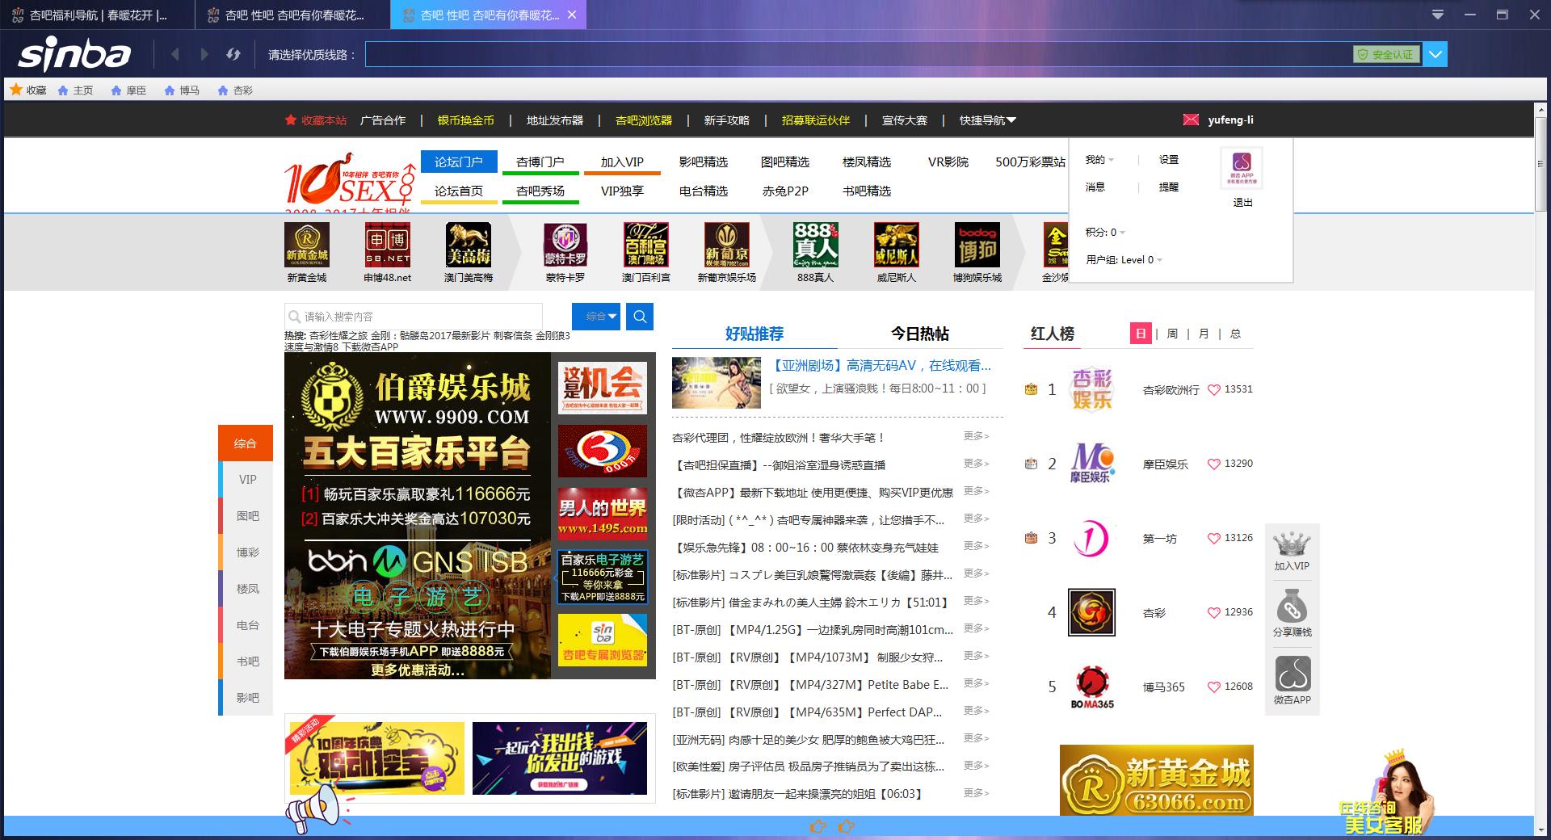Open 设置 in the user panel
Image resolution: width=1551 pixels, height=840 pixels.
click(1169, 160)
